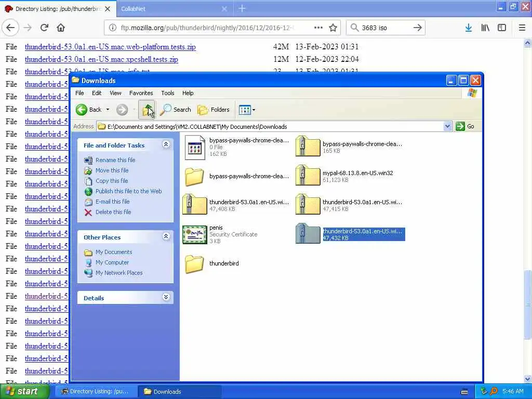Image resolution: width=532 pixels, height=399 pixels.
Task: Click the Go button beside address
Action: [x=465, y=126]
